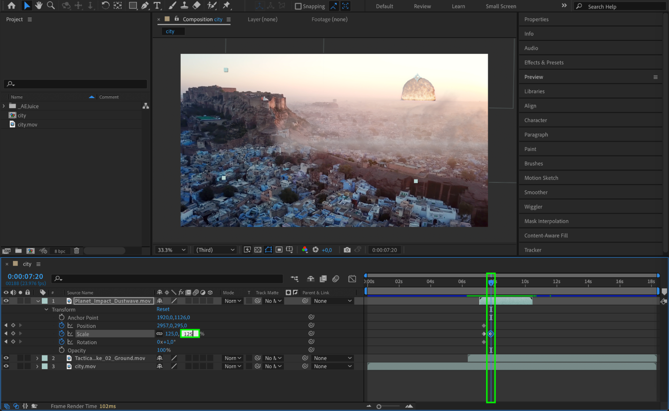Take snapshot with camera icon
This screenshot has height=411, width=669.
click(347, 250)
